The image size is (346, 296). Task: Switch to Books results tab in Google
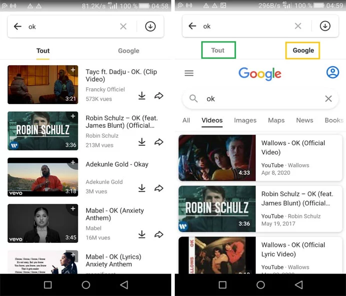(334, 120)
